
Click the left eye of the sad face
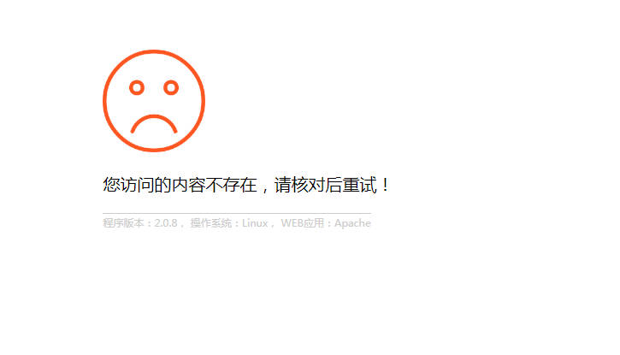point(137,87)
